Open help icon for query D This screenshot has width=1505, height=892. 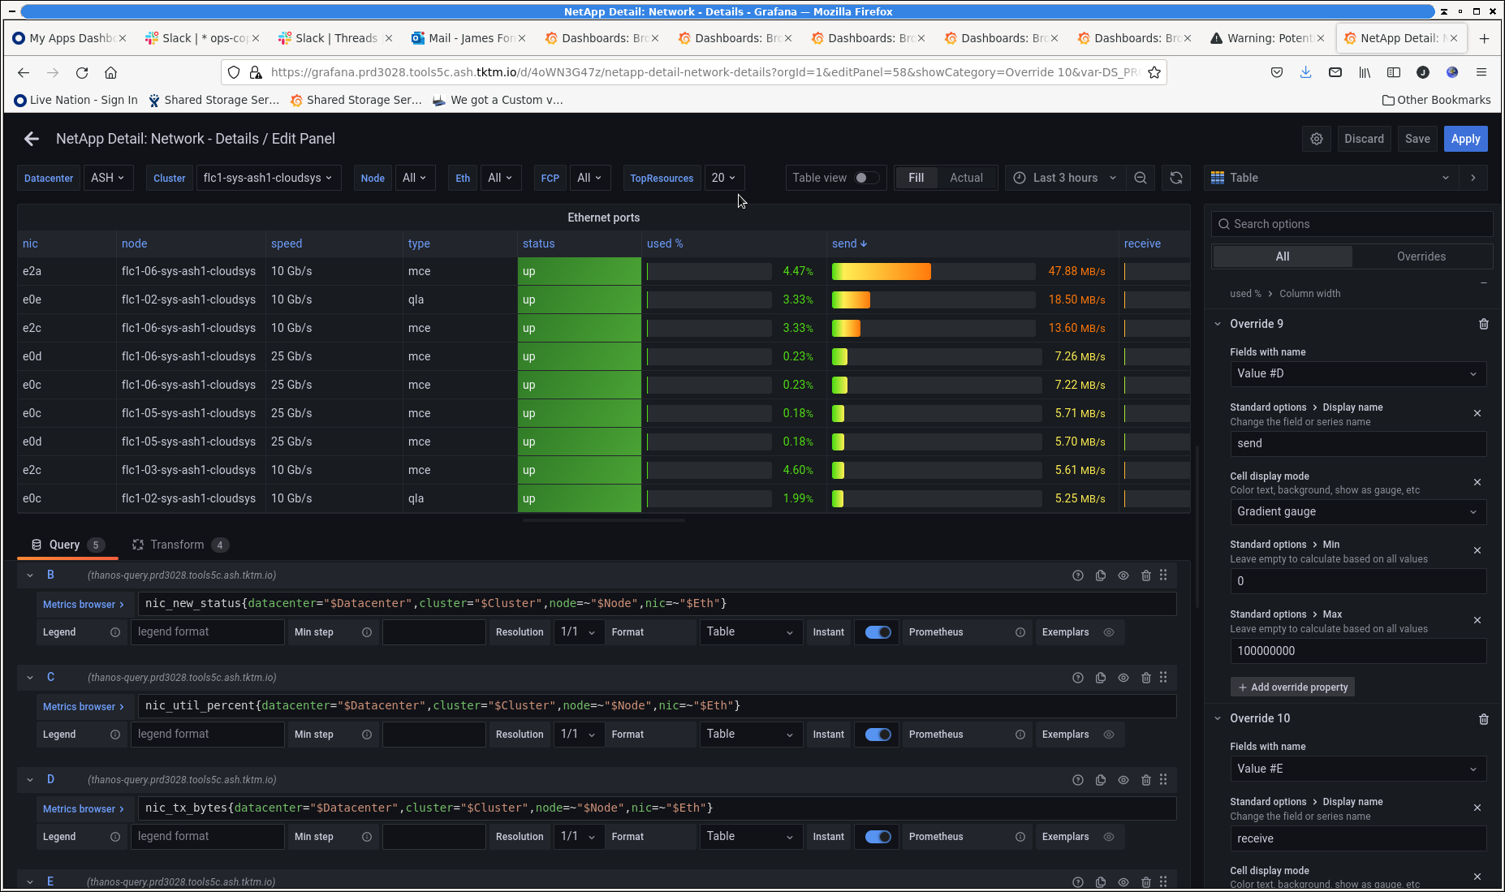coord(1078,780)
